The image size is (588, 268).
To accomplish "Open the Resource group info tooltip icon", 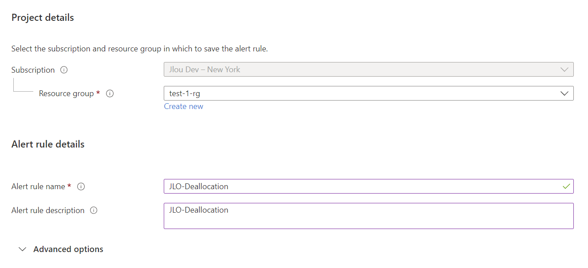I will pyautogui.click(x=110, y=93).
